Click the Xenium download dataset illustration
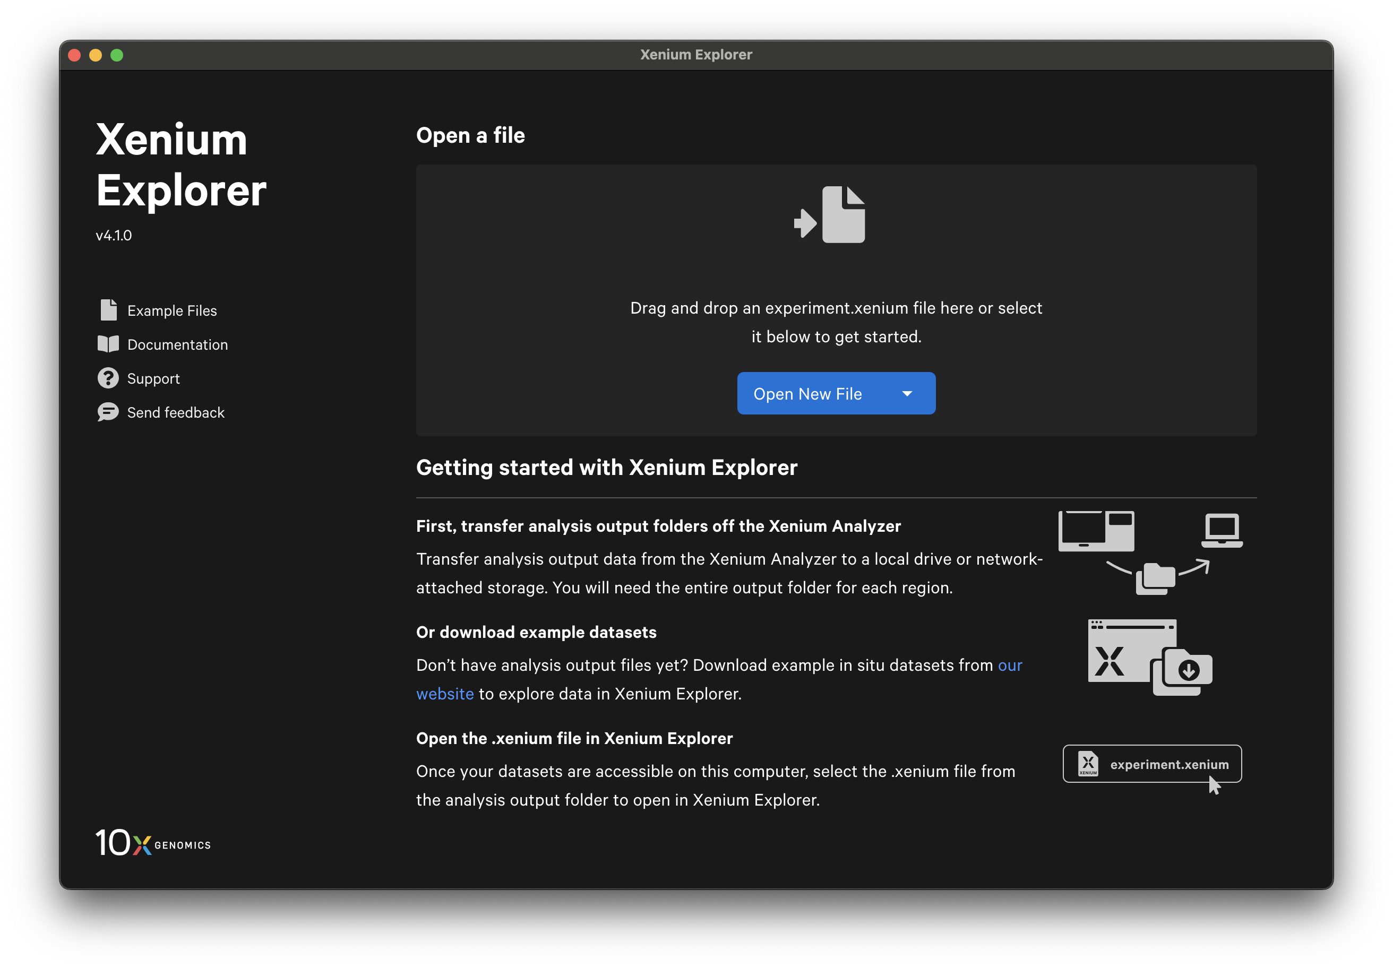Viewport: 1393px width, 968px height. (1149, 657)
